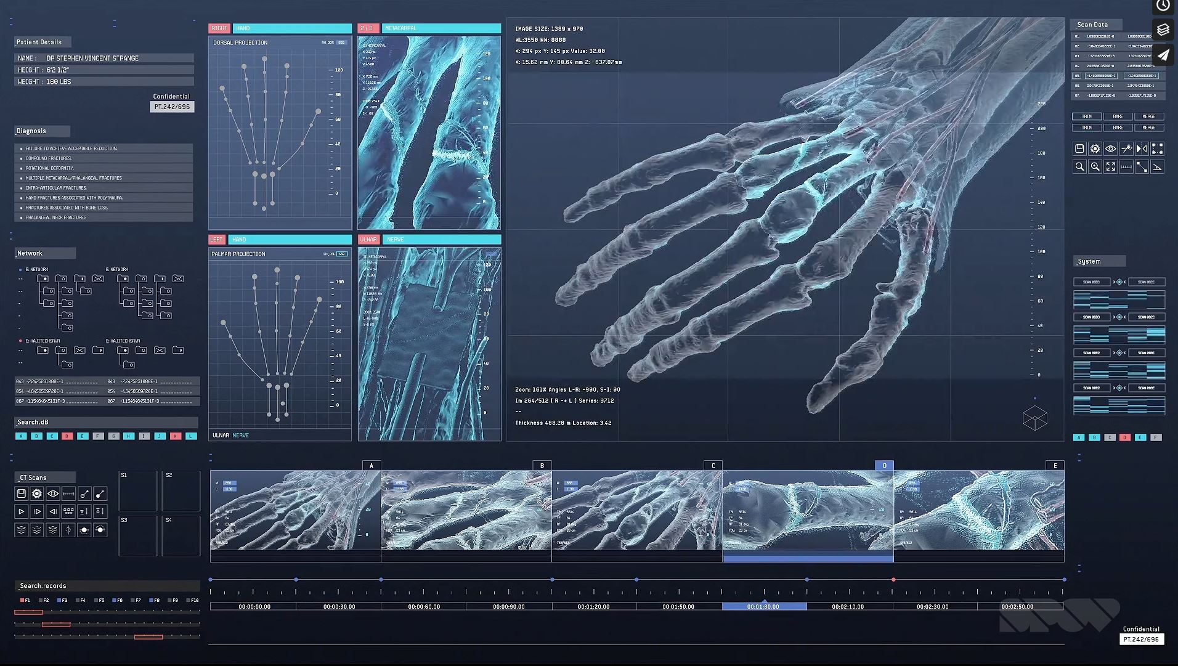
Task: Toggle the F3 filter in Search.records
Action: tap(62, 600)
